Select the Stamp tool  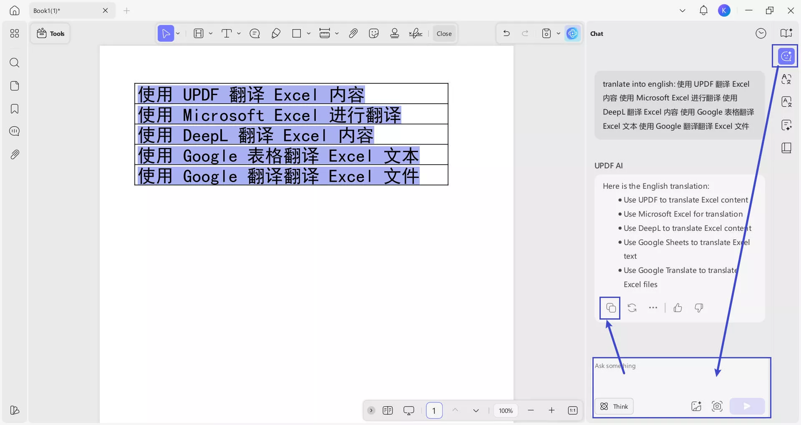[394, 33]
